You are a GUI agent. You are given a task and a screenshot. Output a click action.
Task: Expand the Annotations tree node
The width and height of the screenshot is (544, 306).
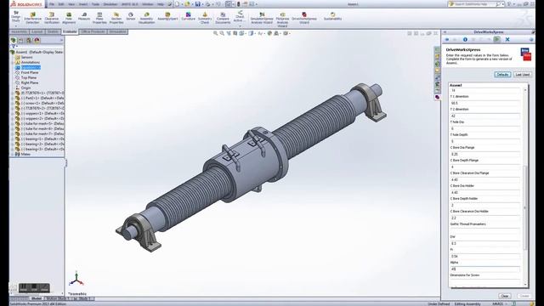click(x=13, y=62)
